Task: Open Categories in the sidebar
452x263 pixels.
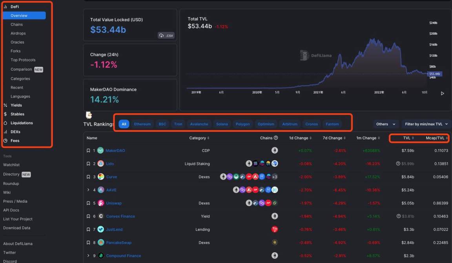Action: tap(20, 79)
